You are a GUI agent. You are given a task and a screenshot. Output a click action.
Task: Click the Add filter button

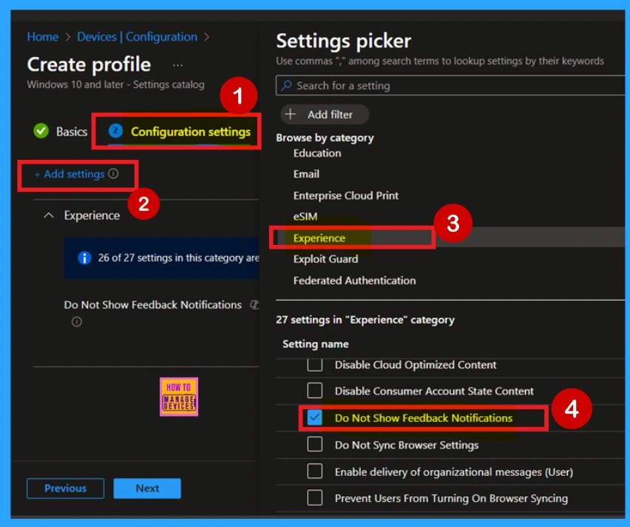click(325, 114)
